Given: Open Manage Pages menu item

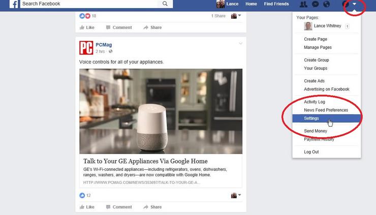Looking at the screenshot, I should click(318, 47).
